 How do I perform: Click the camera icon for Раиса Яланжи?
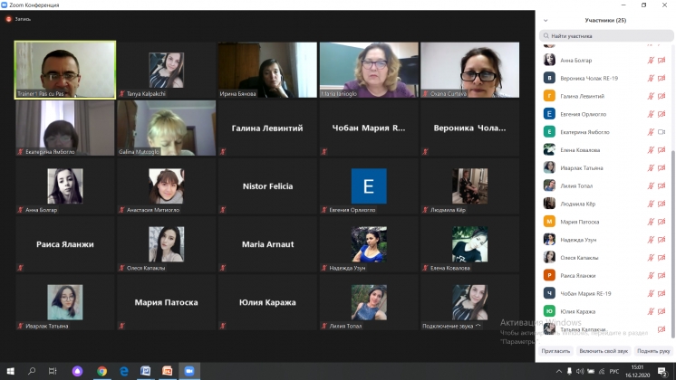click(662, 276)
